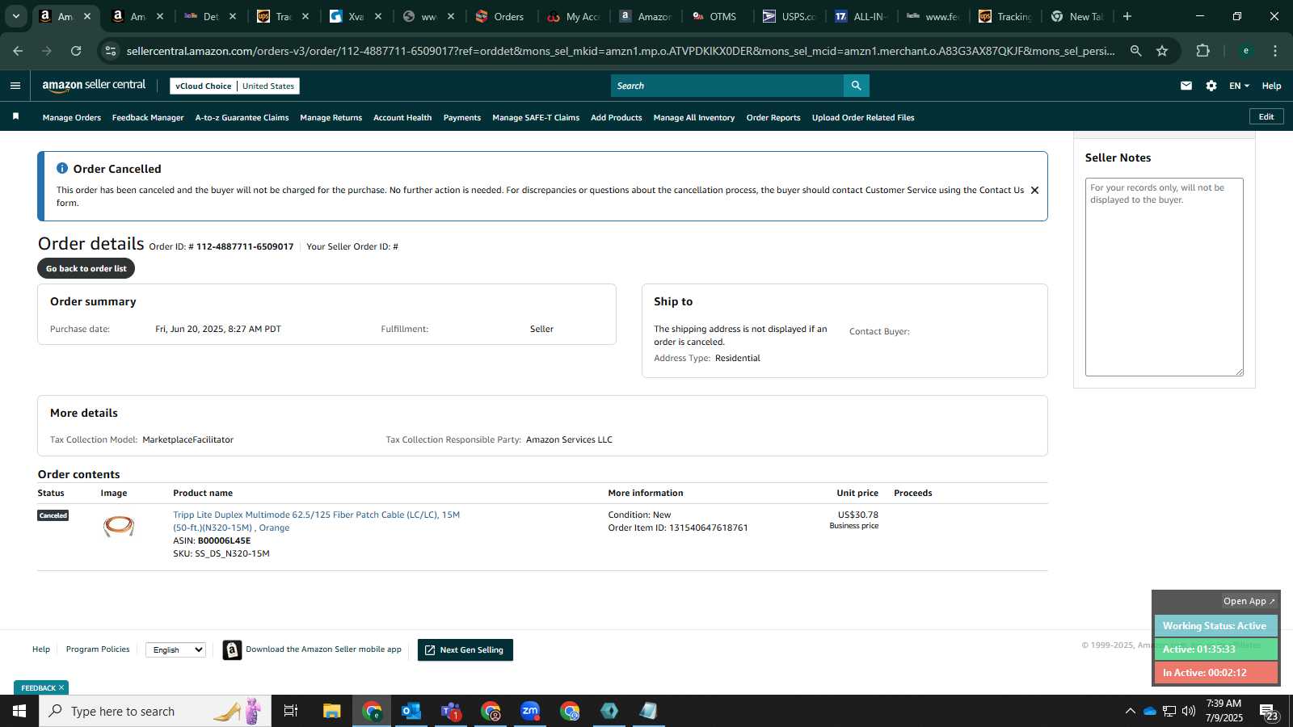Show hidden system tray icons
This screenshot has width=1293, height=727.
[1130, 711]
